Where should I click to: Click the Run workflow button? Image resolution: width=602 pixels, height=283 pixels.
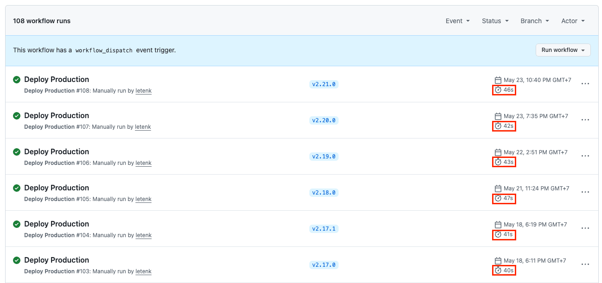[563, 50]
